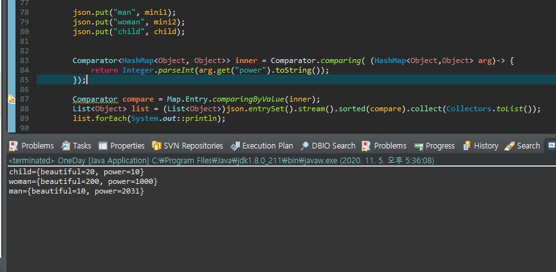The width and height of the screenshot is (556, 272).
Task: Select the Problems tab beside Progress
Action: click(384, 145)
